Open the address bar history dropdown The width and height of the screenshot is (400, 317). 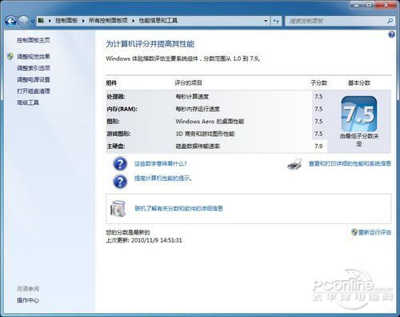pyautogui.click(x=266, y=21)
